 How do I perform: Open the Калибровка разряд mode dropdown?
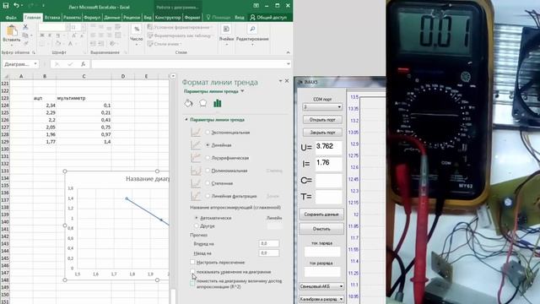click(x=321, y=299)
